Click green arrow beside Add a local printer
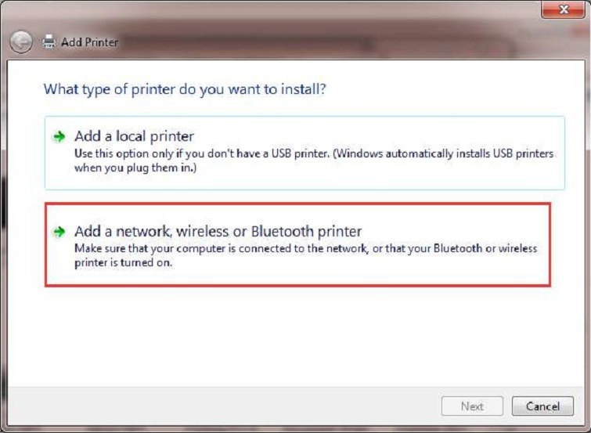591x433 pixels. click(x=59, y=136)
